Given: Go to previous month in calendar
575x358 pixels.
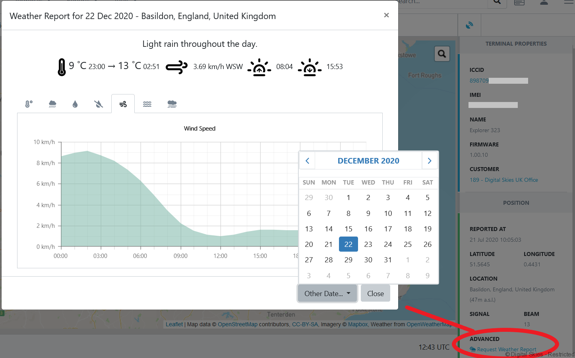Looking at the screenshot, I should coord(307,161).
